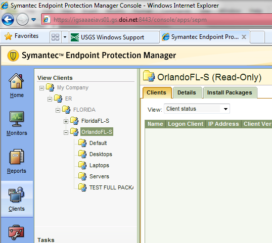Screen dimensions: 272x243
Task: Click the TEST FULL PACK folder icon
Action: coord(82,187)
